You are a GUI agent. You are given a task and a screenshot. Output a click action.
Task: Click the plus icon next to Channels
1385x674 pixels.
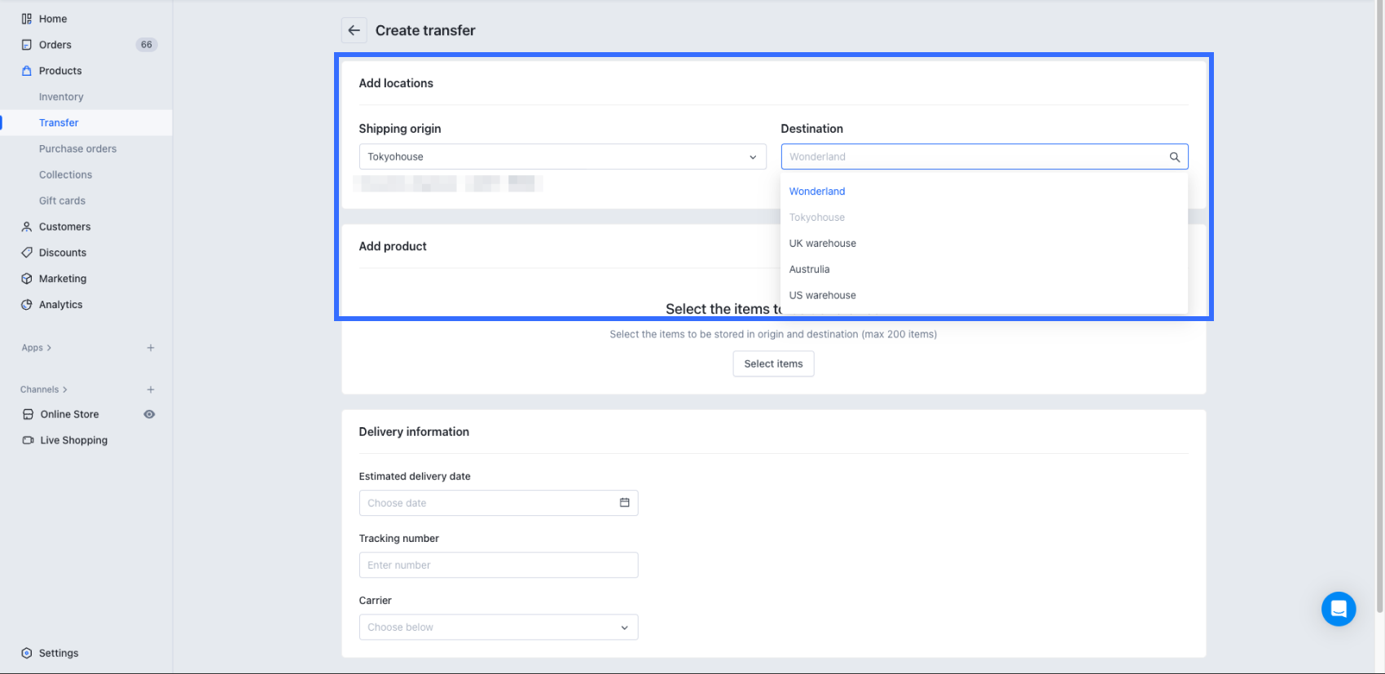pyautogui.click(x=151, y=390)
